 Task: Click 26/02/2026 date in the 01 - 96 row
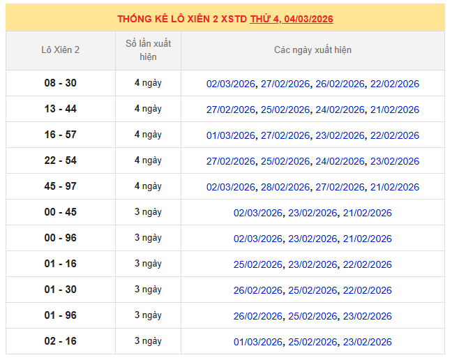click(x=258, y=316)
